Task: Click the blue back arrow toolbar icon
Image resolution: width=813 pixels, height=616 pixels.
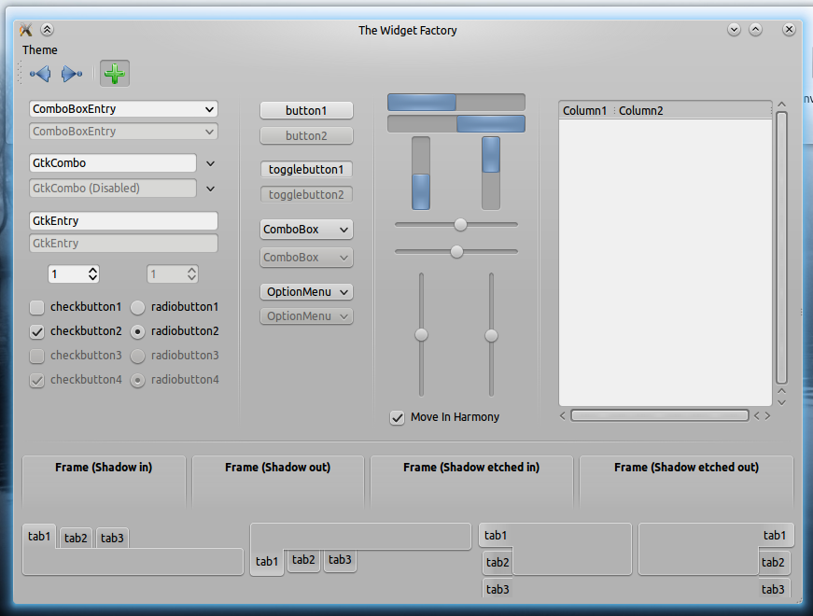Action: coord(40,74)
